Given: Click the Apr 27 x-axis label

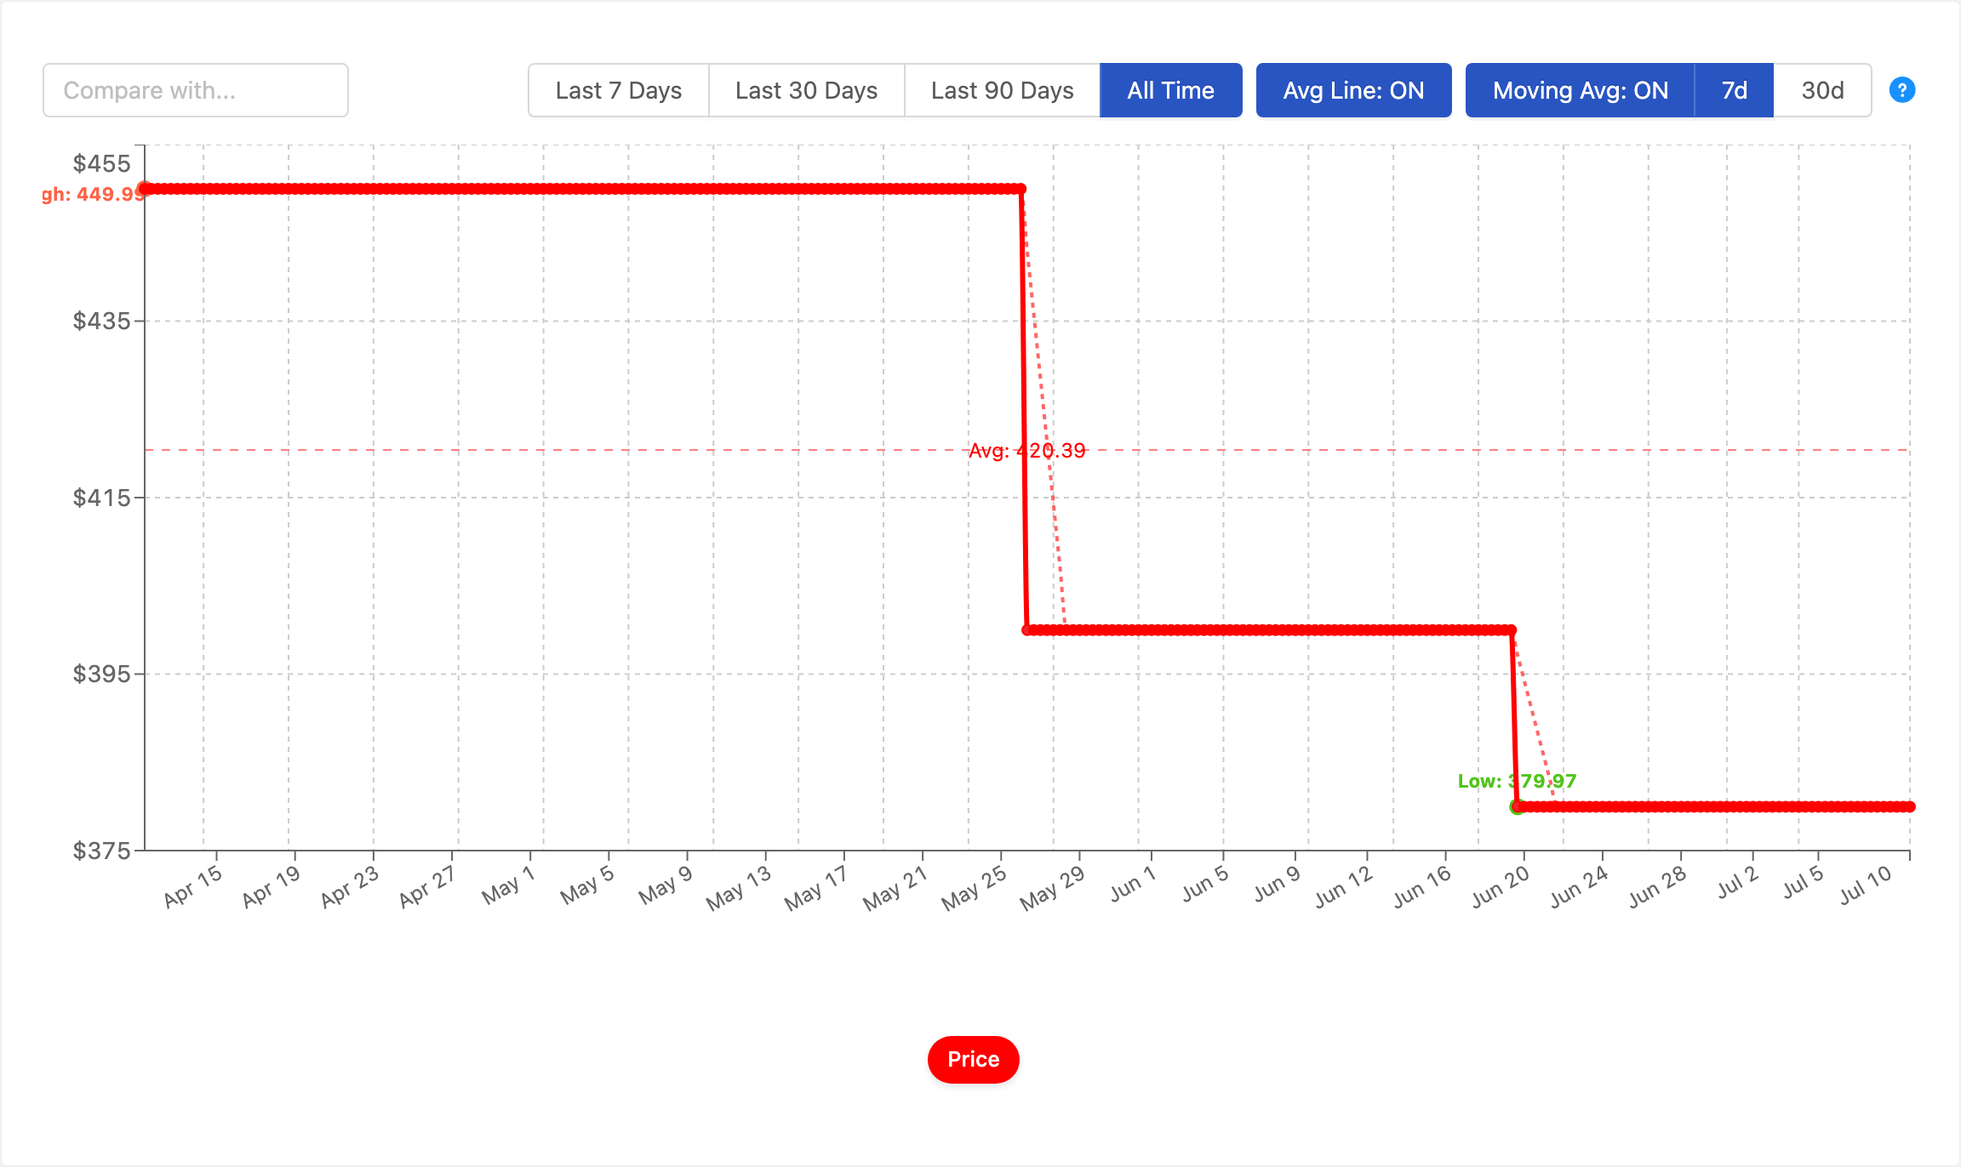Looking at the screenshot, I should click(x=428, y=886).
